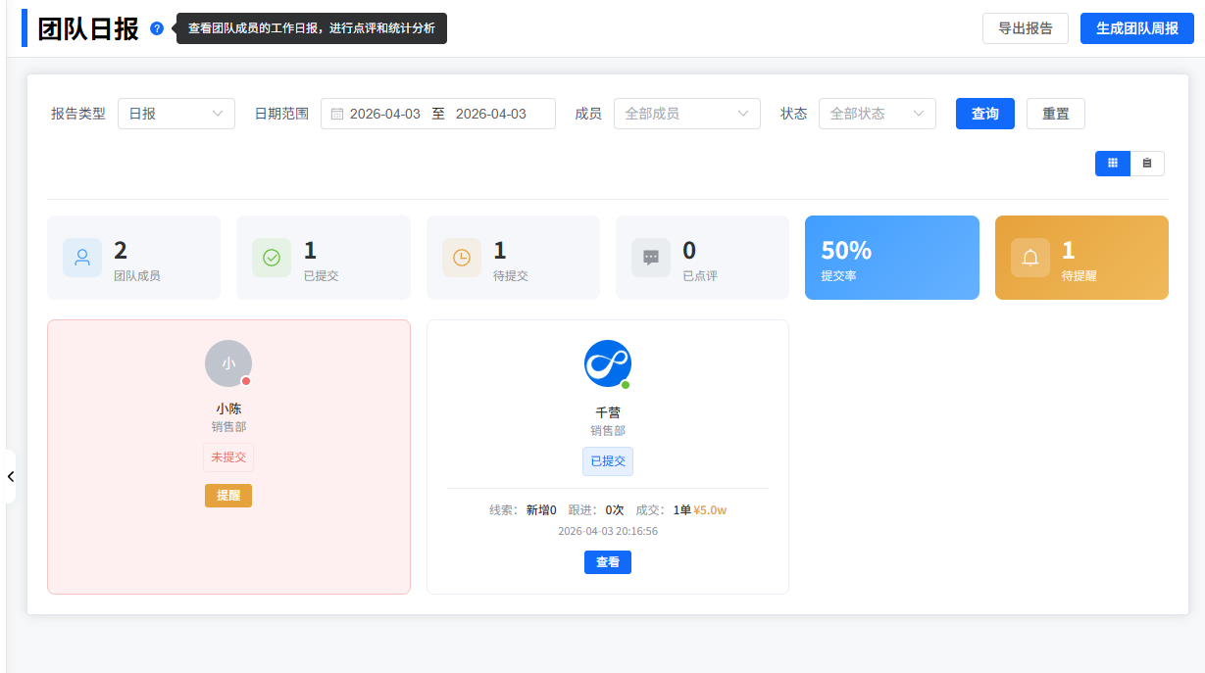This screenshot has width=1205, height=673.
Task: Click 生成团队周报 button
Action: [1136, 28]
